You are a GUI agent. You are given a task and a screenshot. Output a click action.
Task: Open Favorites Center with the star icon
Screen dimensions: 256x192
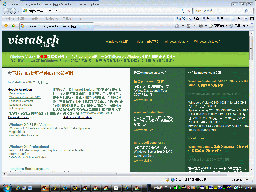(x=6, y=26)
